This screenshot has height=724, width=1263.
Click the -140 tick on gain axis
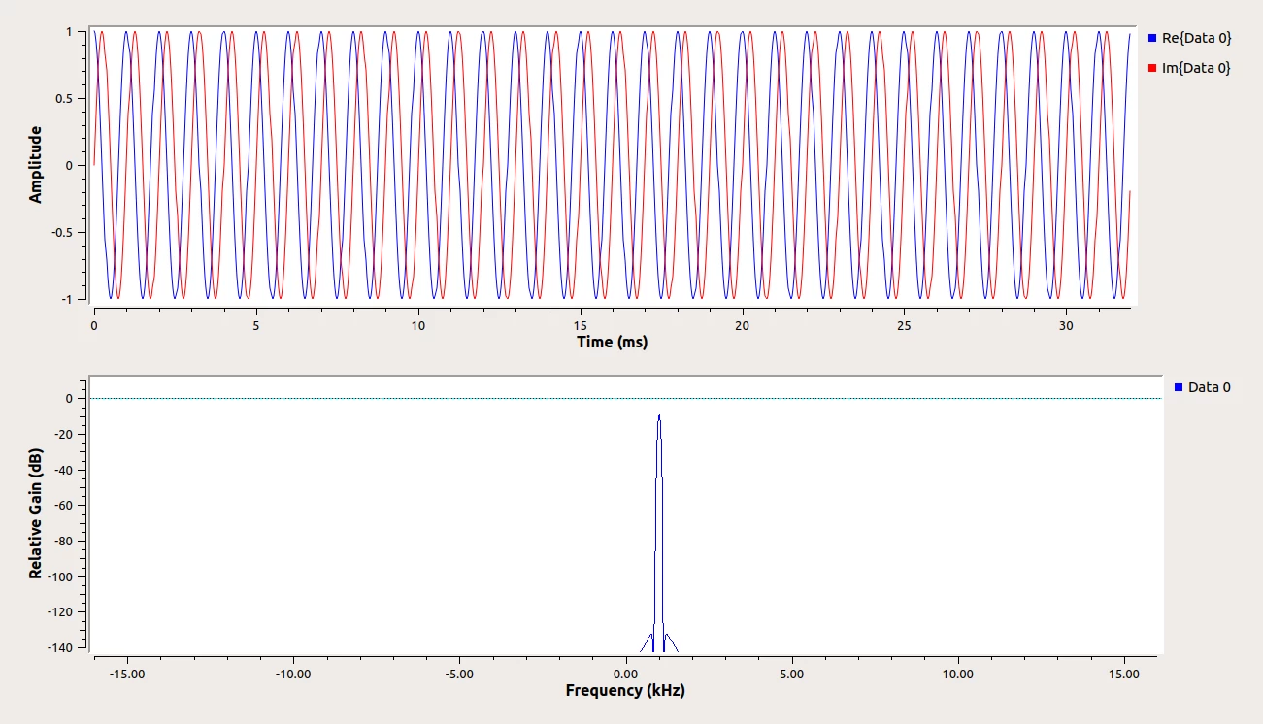(62, 647)
